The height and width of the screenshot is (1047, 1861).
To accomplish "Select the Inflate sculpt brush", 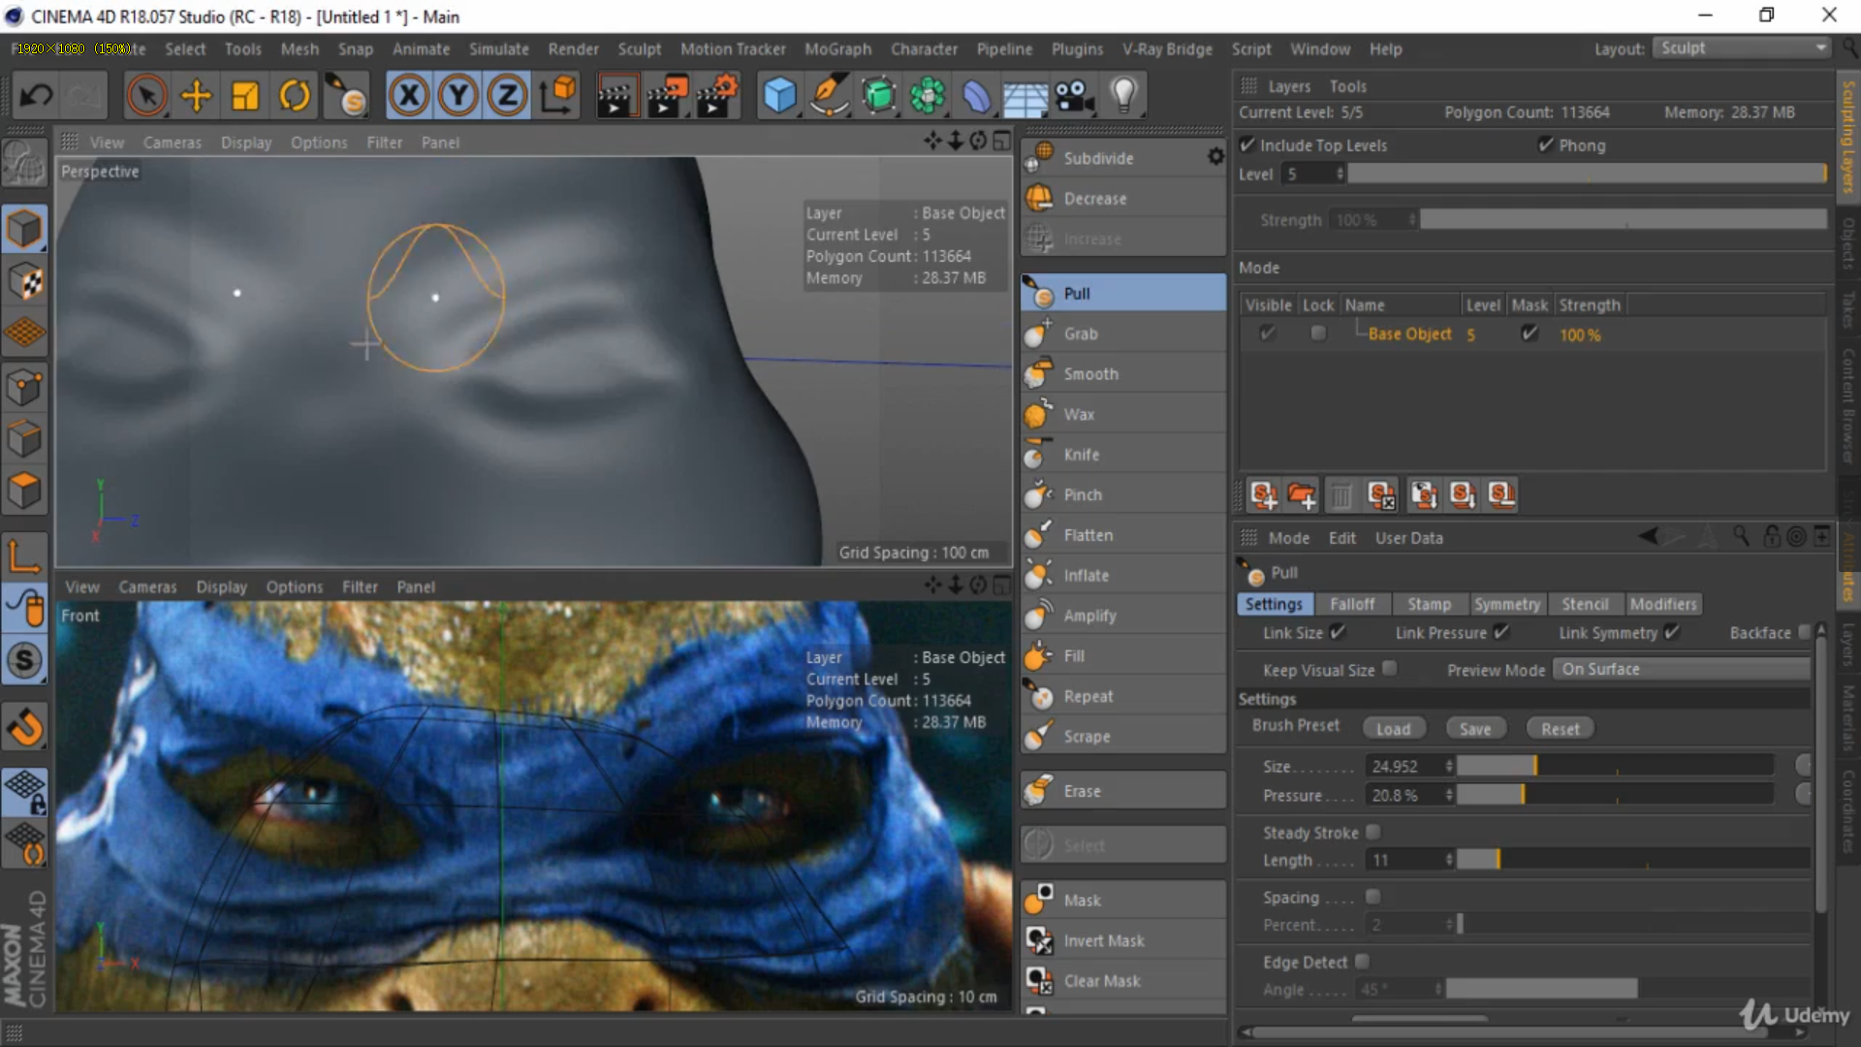I will tap(1122, 576).
